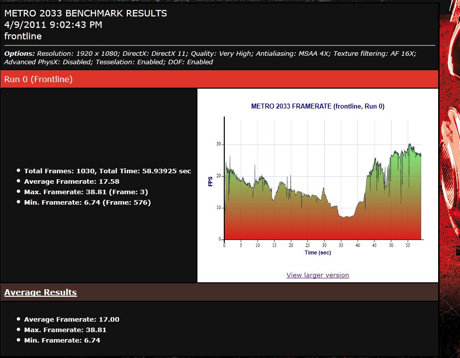Click 'Average Framerate: 17.58' line
Image resolution: width=460 pixels, height=358 pixels.
pos(72,182)
